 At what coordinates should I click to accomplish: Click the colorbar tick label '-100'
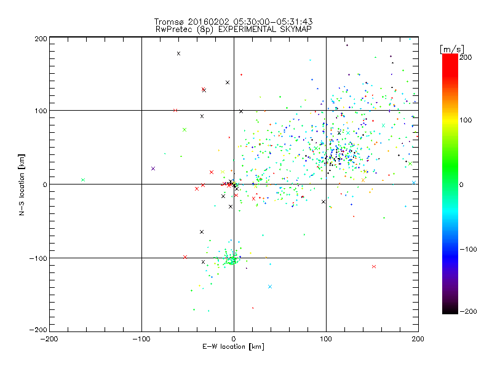(x=468, y=249)
